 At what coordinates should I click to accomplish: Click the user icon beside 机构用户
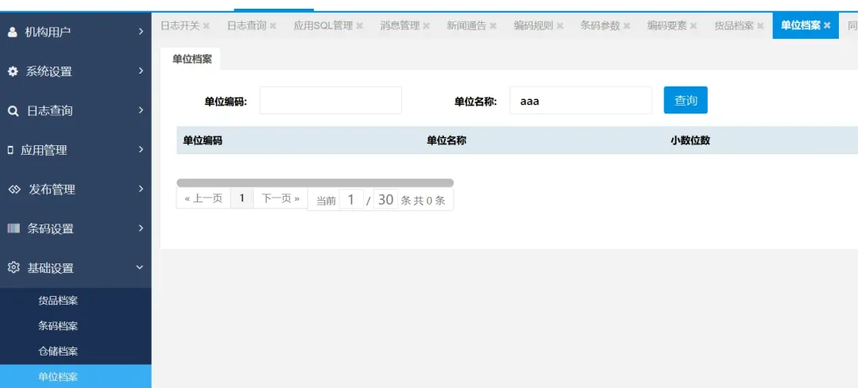point(13,33)
